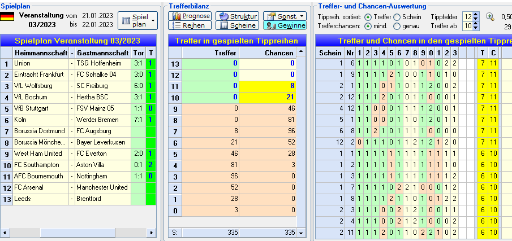
Task: Click the Nr column header
Action: pyautogui.click(x=350, y=52)
